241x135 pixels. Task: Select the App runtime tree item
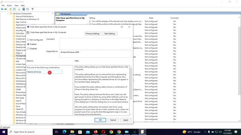point(21,22)
